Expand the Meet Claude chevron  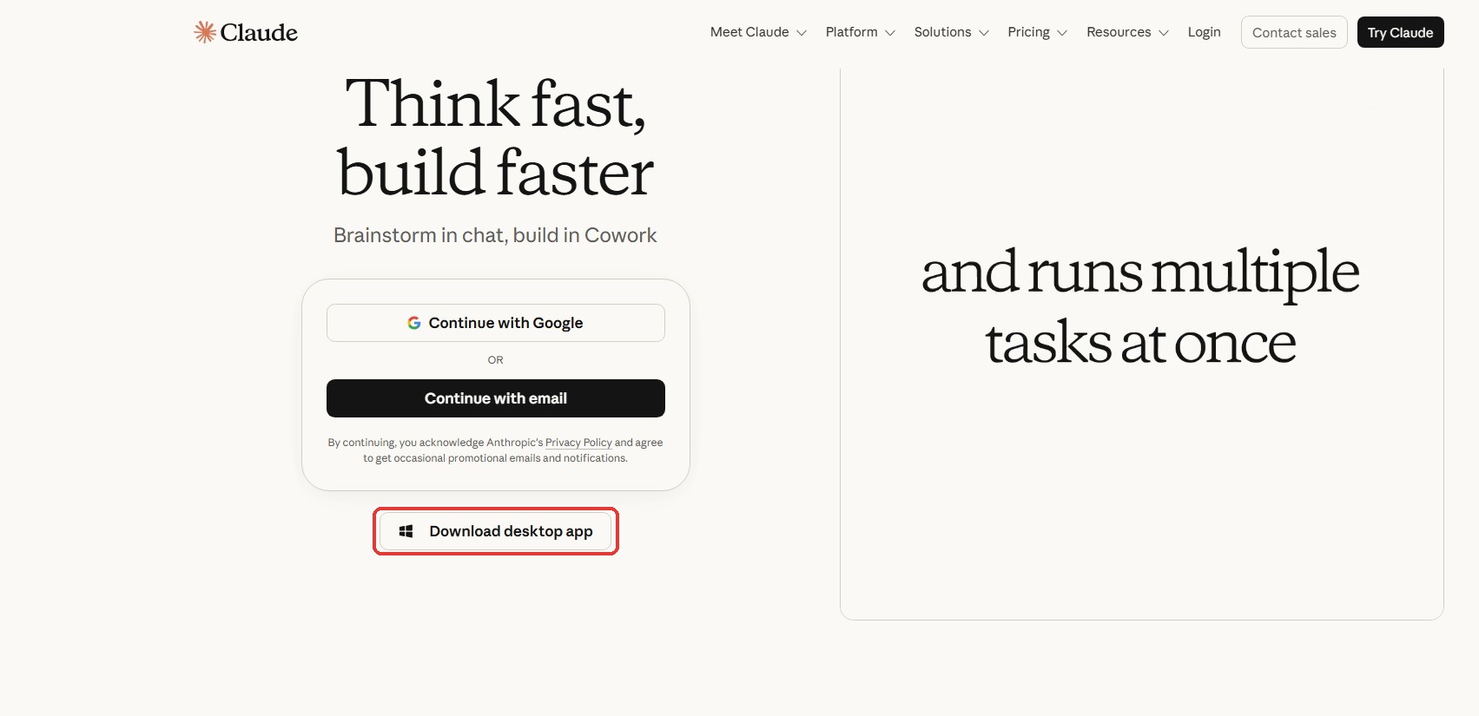(802, 33)
